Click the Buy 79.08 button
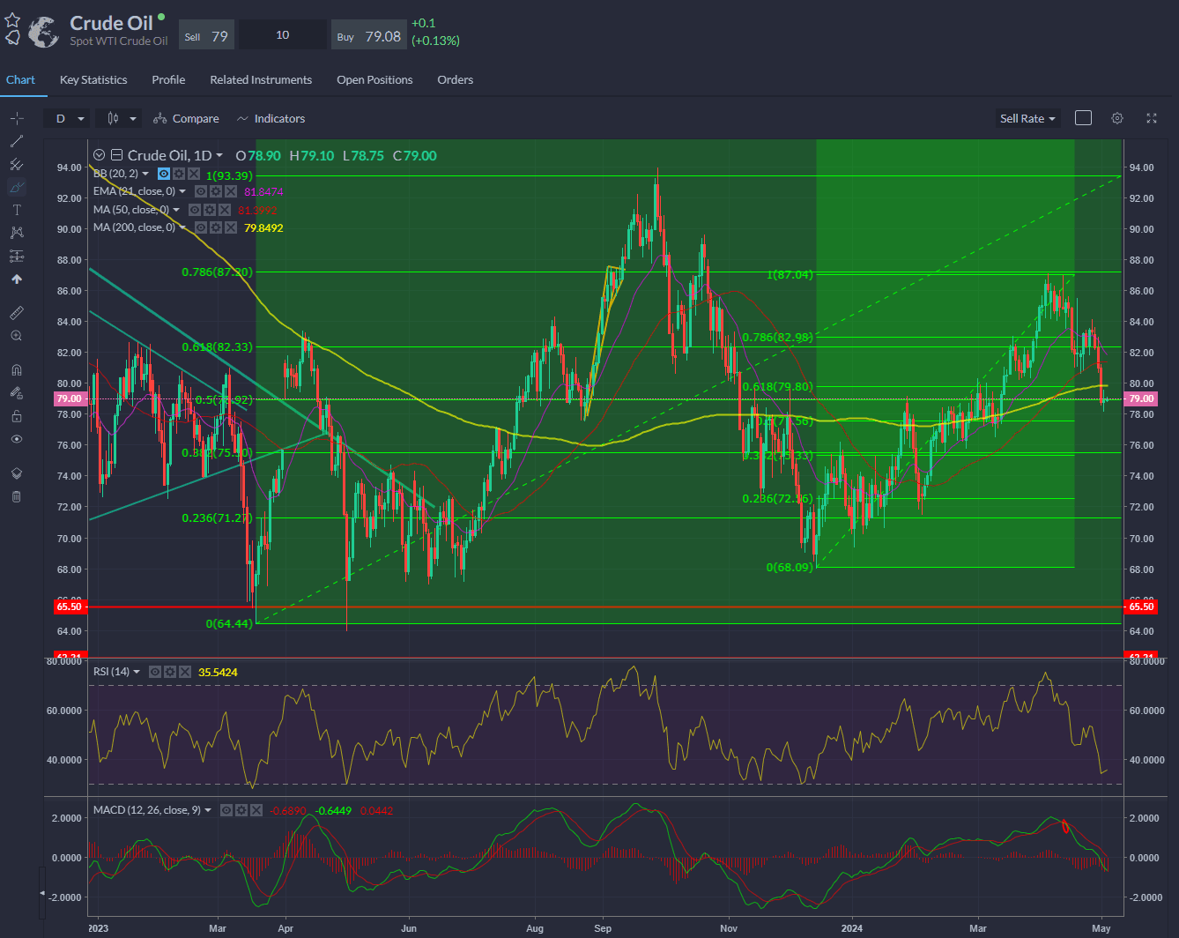Image resolution: width=1179 pixels, height=938 pixels. point(370,36)
